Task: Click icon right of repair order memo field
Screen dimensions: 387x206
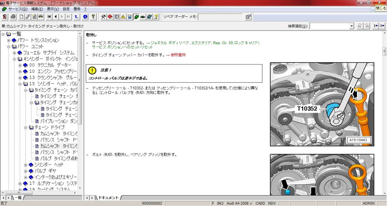Action: [x=248, y=17]
